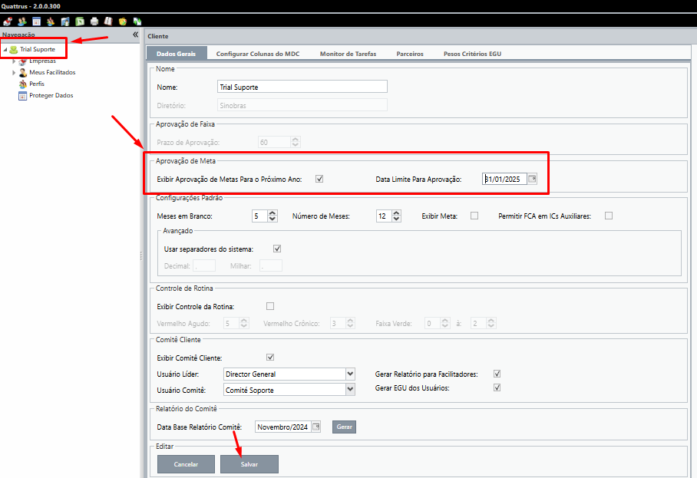The image size is (697, 478).
Task: Toggle Usar separadores do sistema checkbox
Action: click(x=277, y=249)
